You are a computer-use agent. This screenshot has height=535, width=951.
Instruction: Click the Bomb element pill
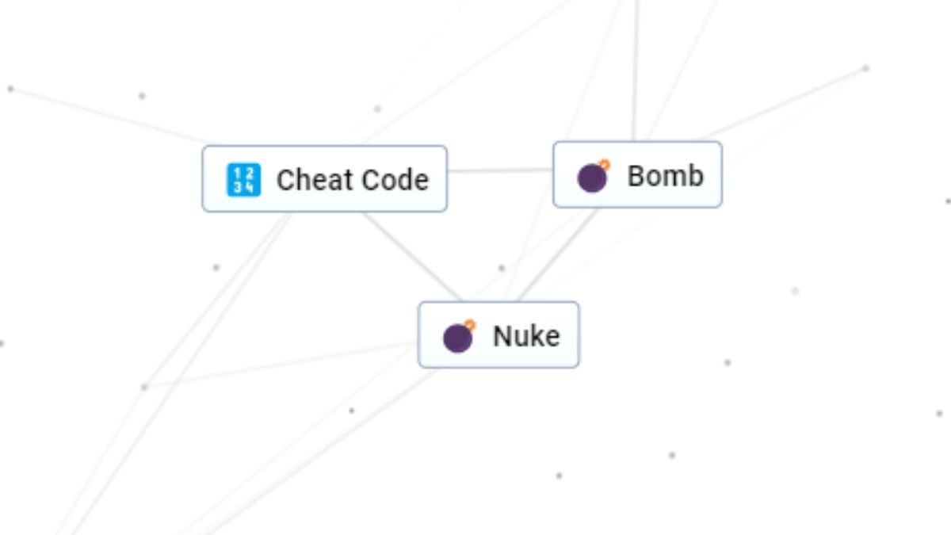point(637,174)
